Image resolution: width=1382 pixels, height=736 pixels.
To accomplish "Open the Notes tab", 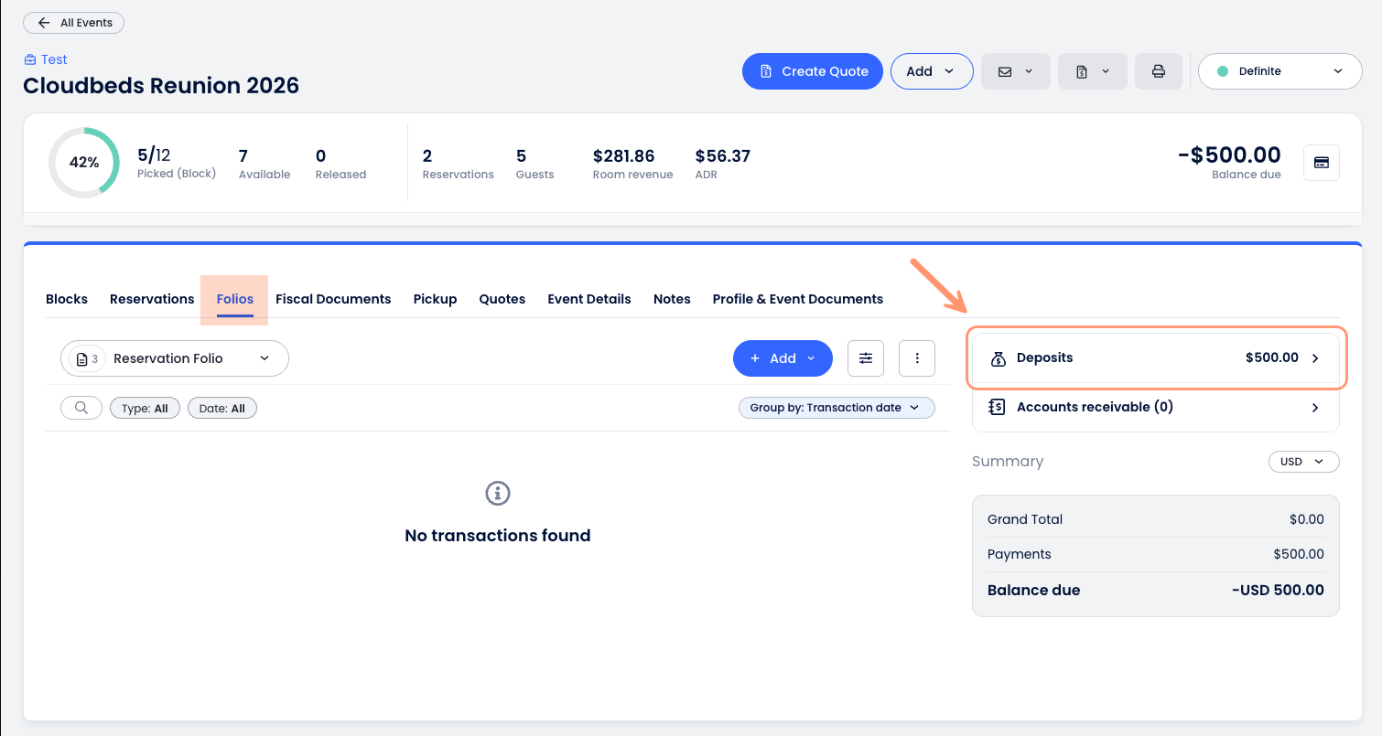I will coord(672,299).
